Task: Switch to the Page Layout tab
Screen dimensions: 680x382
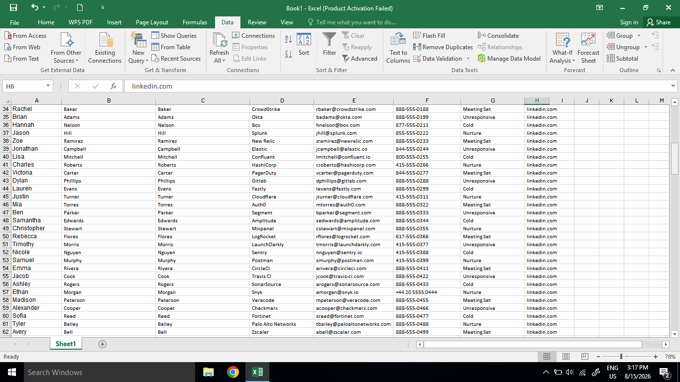Action: [152, 22]
